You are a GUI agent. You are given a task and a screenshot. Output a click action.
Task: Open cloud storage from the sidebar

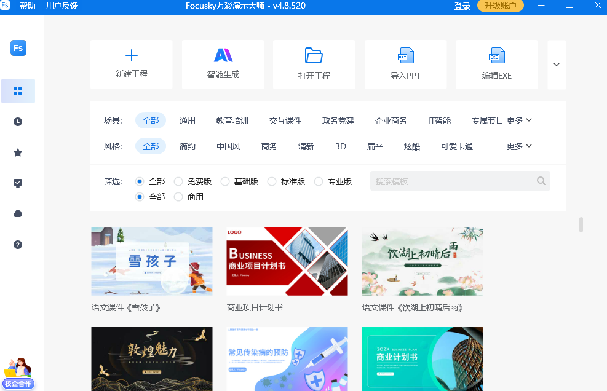point(18,213)
